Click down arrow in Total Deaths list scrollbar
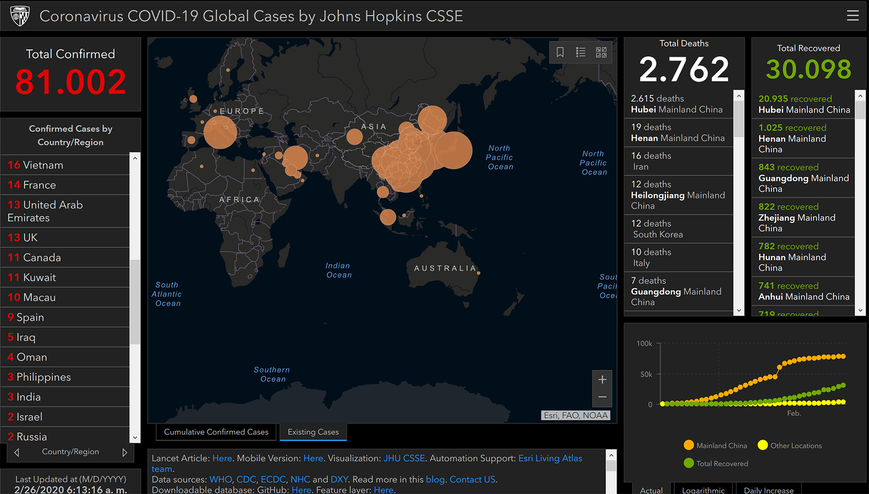The width and height of the screenshot is (869, 494). coord(739,311)
